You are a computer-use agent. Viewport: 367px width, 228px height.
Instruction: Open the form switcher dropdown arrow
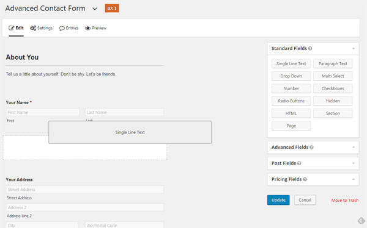pos(95,9)
